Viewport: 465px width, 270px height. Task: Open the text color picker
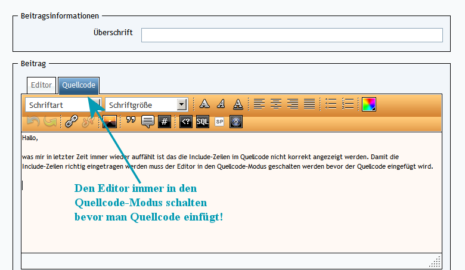370,104
